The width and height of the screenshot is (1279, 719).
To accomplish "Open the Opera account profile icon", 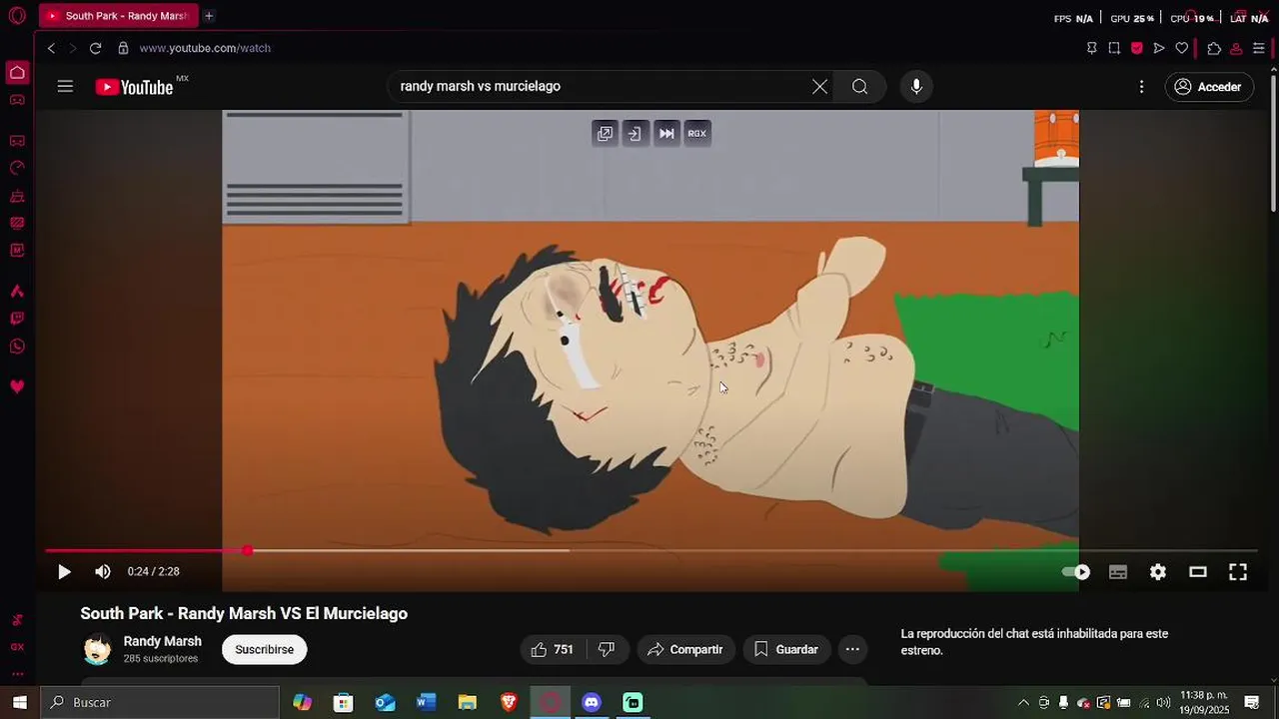I will 1236,48.
